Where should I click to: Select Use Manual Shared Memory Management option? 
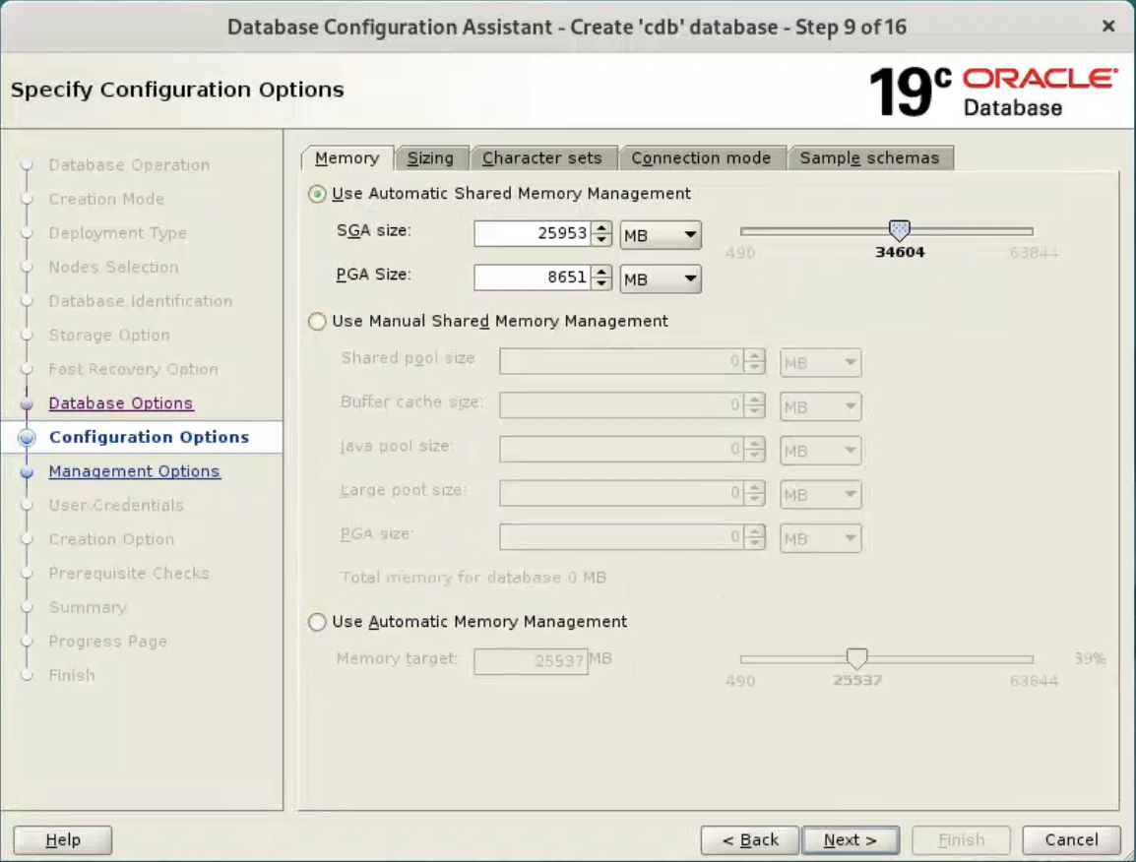coord(317,322)
